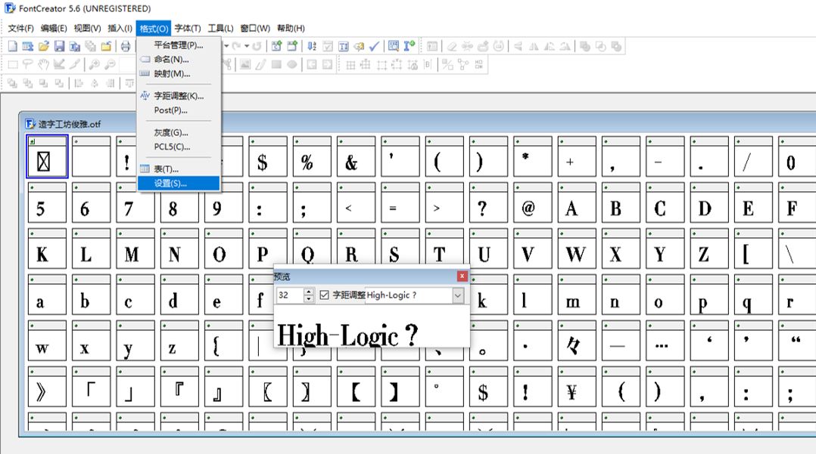Select the & glyph cell
The width and height of the screenshot is (816, 454).
point(356,156)
